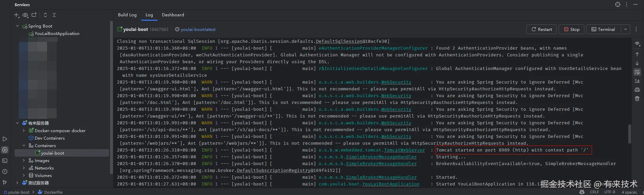Image resolution: width=644 pixels, height=195 pixels.
Task: Switch to the Build Log tab
Action: click(127, 15)
